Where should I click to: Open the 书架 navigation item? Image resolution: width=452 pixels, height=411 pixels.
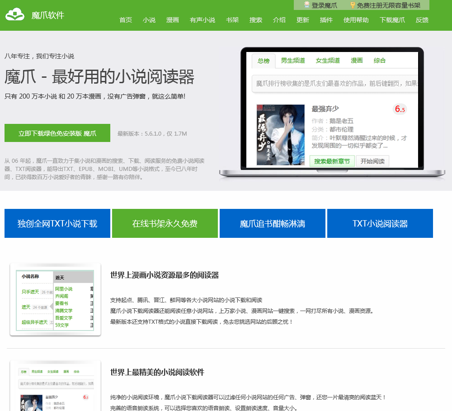pos(232,20)
